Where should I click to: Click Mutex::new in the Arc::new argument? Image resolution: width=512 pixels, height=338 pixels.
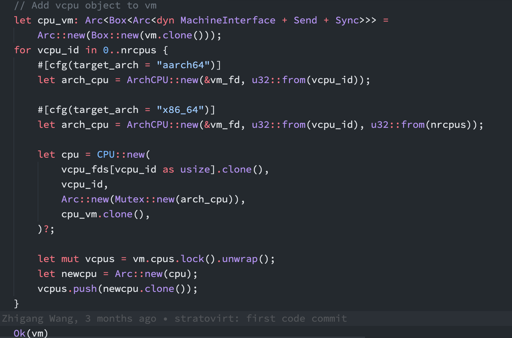[145, 199]
